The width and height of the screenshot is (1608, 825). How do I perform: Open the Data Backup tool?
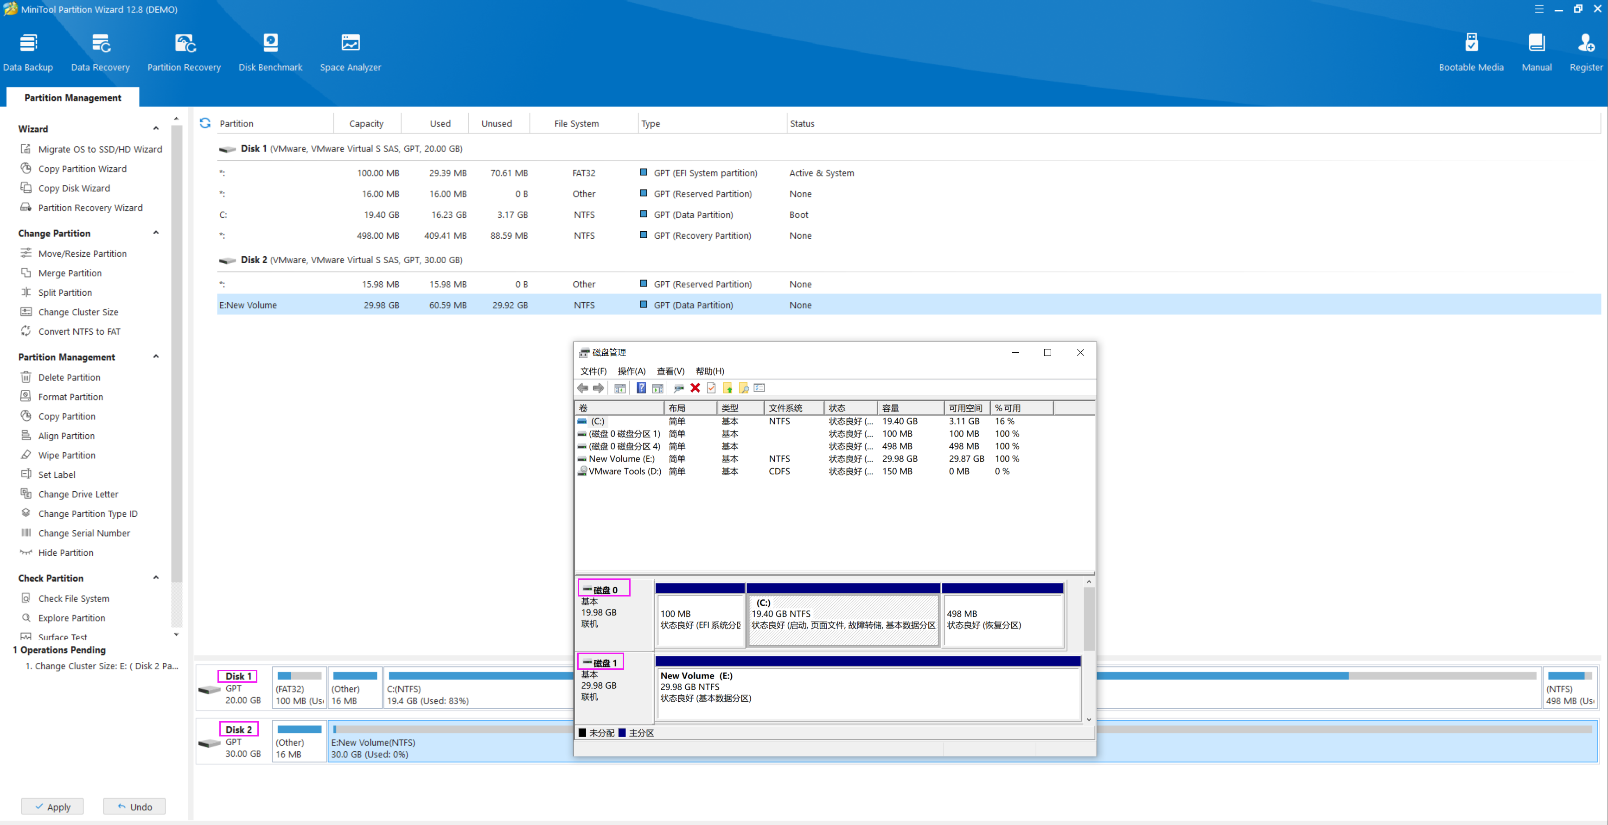(28, 52)
